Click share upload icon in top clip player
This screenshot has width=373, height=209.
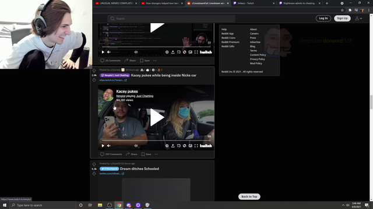pos(173,52)
